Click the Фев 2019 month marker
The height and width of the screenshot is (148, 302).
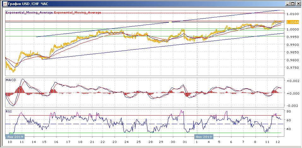tap(204, 137)
